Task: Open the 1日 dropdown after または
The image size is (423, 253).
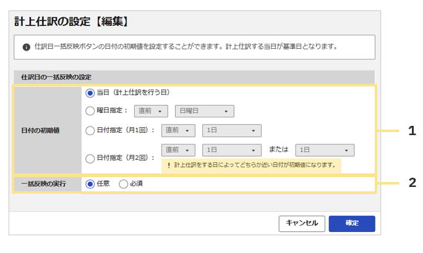Action: (325, 150)
